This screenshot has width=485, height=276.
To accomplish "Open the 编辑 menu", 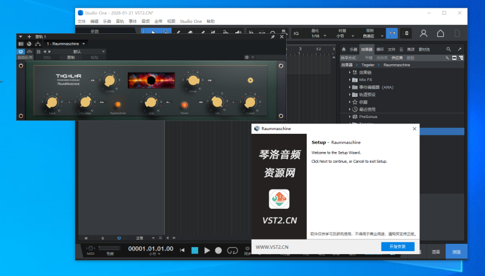I will tap(95, 21).
